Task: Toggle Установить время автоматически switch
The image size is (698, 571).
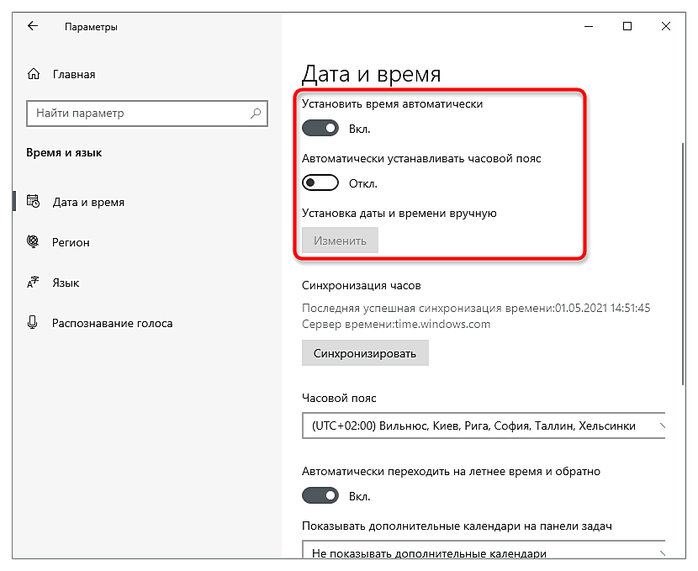Action: click(x=320, y=129)
